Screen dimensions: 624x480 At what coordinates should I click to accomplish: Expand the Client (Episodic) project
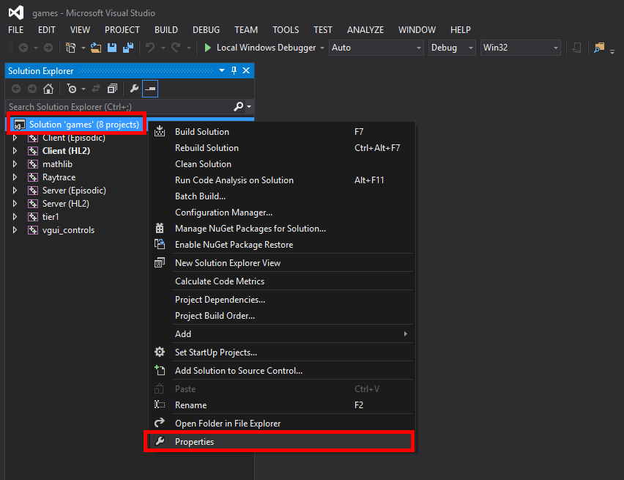(15, 138)
